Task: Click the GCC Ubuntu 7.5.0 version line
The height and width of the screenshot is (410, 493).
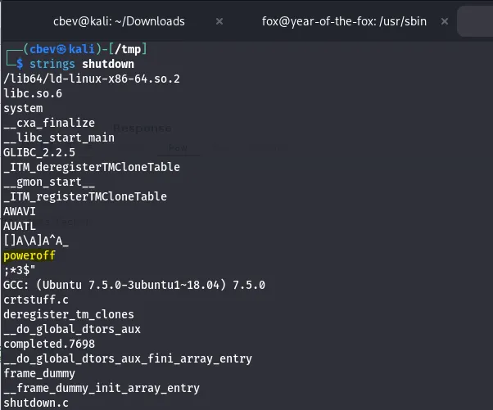Action: pyautogui.click(x=133, y=285)
